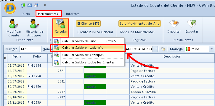215x106 pixels.
Task: Click the green Pagada status in row F-H 1758
Action: pyautogui.click(x=95, y=76)
